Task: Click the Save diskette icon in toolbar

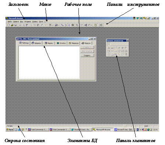Action: click(x=16, y=25)
